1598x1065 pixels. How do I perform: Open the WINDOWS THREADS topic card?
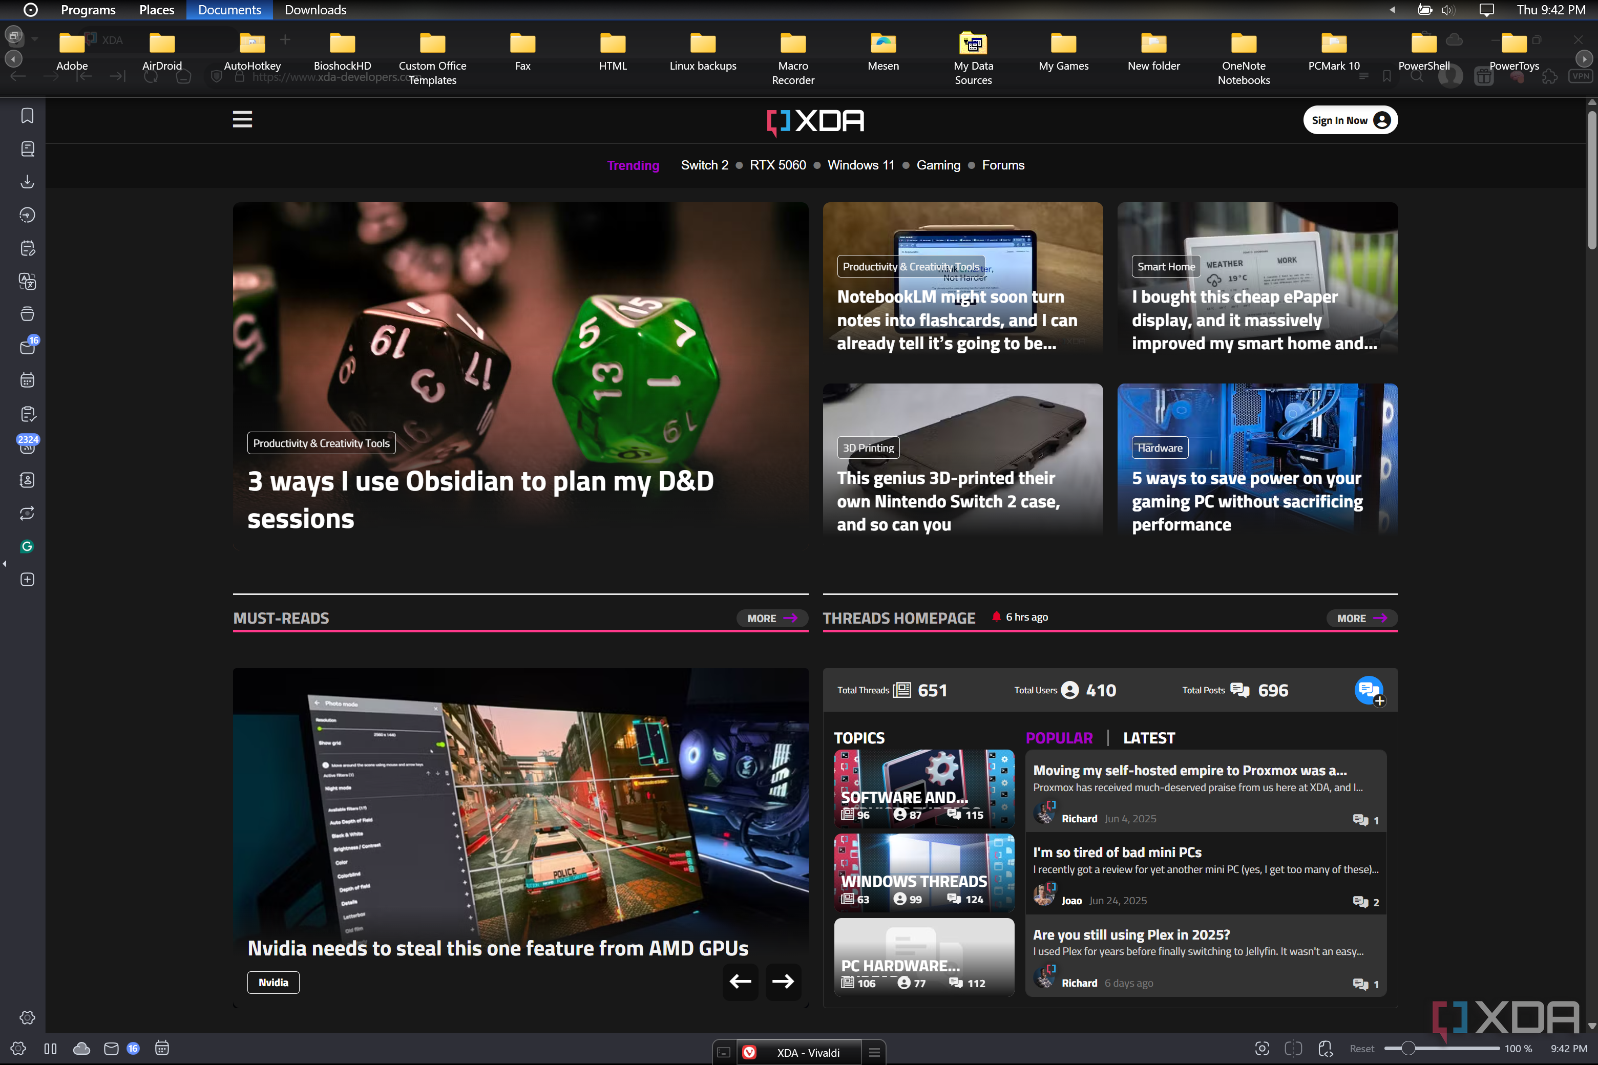point(924,873)
